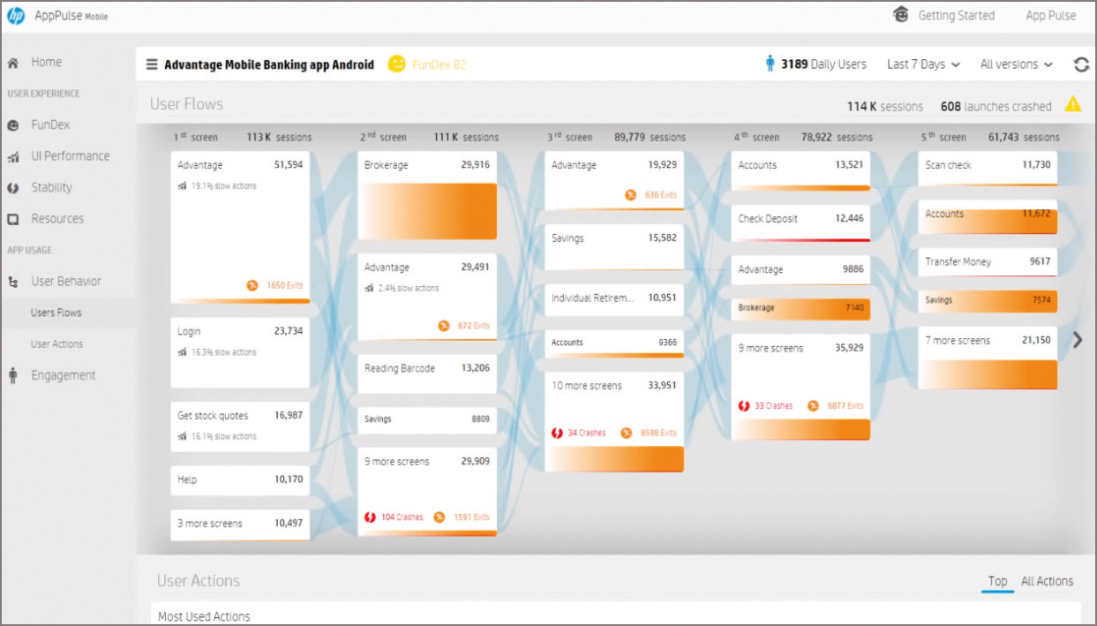Click the yellow warning triangle icon

tap(1072, 105)
